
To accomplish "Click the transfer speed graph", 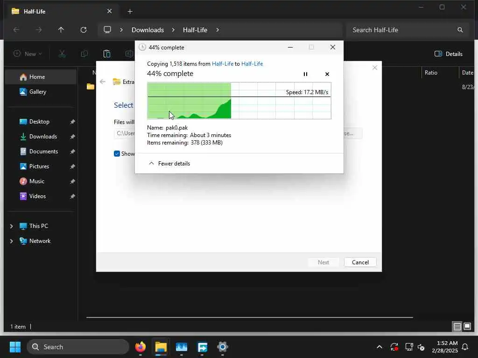I will click(239, 101).
